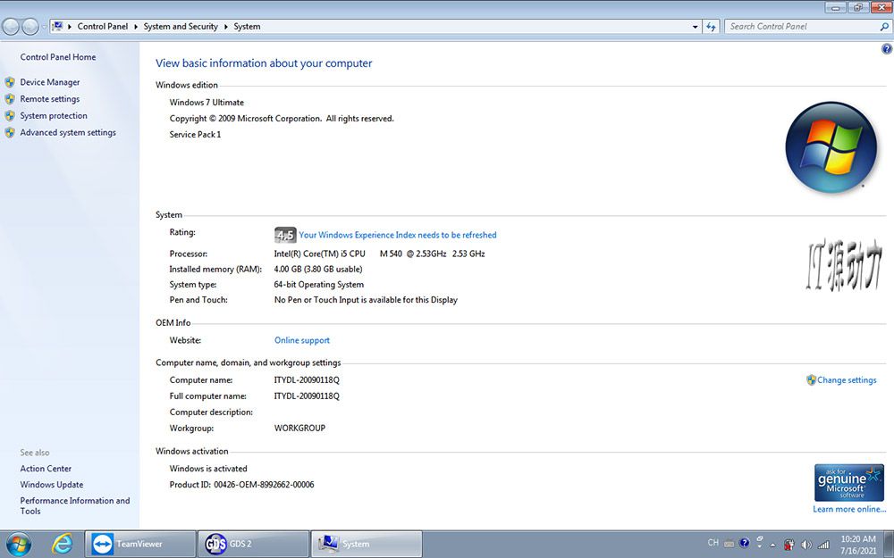Go to System and Security breadcrumb

click(x=181, y=26)
